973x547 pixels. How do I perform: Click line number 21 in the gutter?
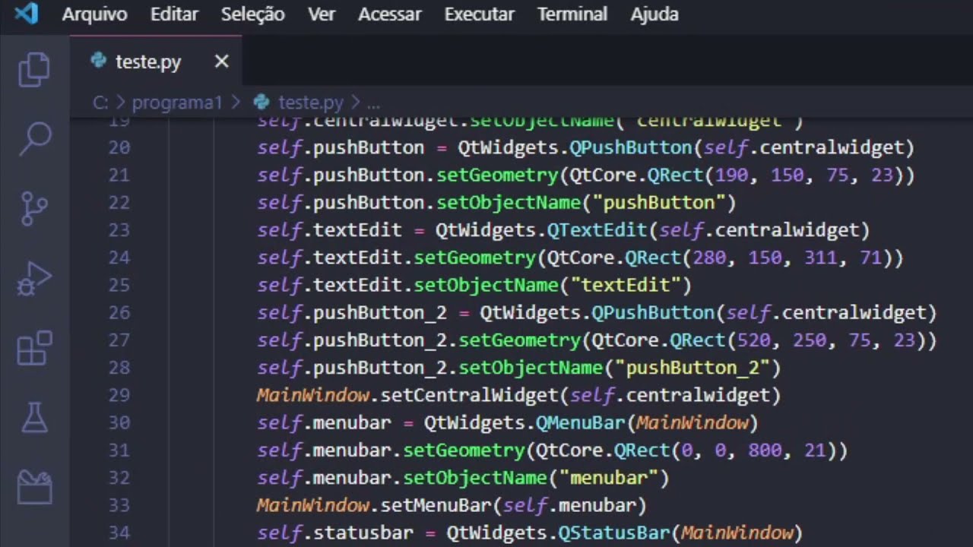tap(119, 175)
